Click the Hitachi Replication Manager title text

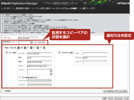click(x=19, y=3)
